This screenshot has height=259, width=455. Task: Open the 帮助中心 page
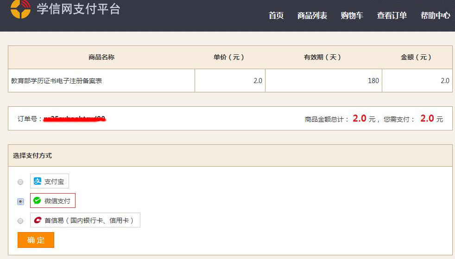pyautogui.click(x=435, y=15)
